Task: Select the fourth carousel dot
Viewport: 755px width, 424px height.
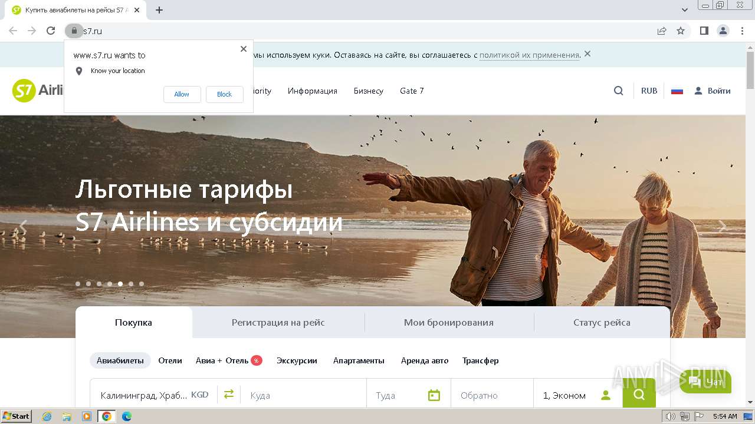Action: 110,284
